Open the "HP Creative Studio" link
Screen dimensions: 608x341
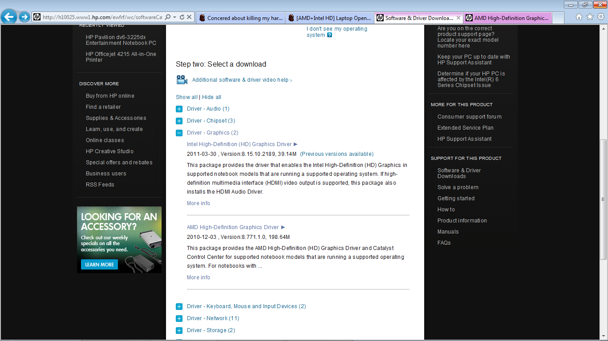pos(109,151)
